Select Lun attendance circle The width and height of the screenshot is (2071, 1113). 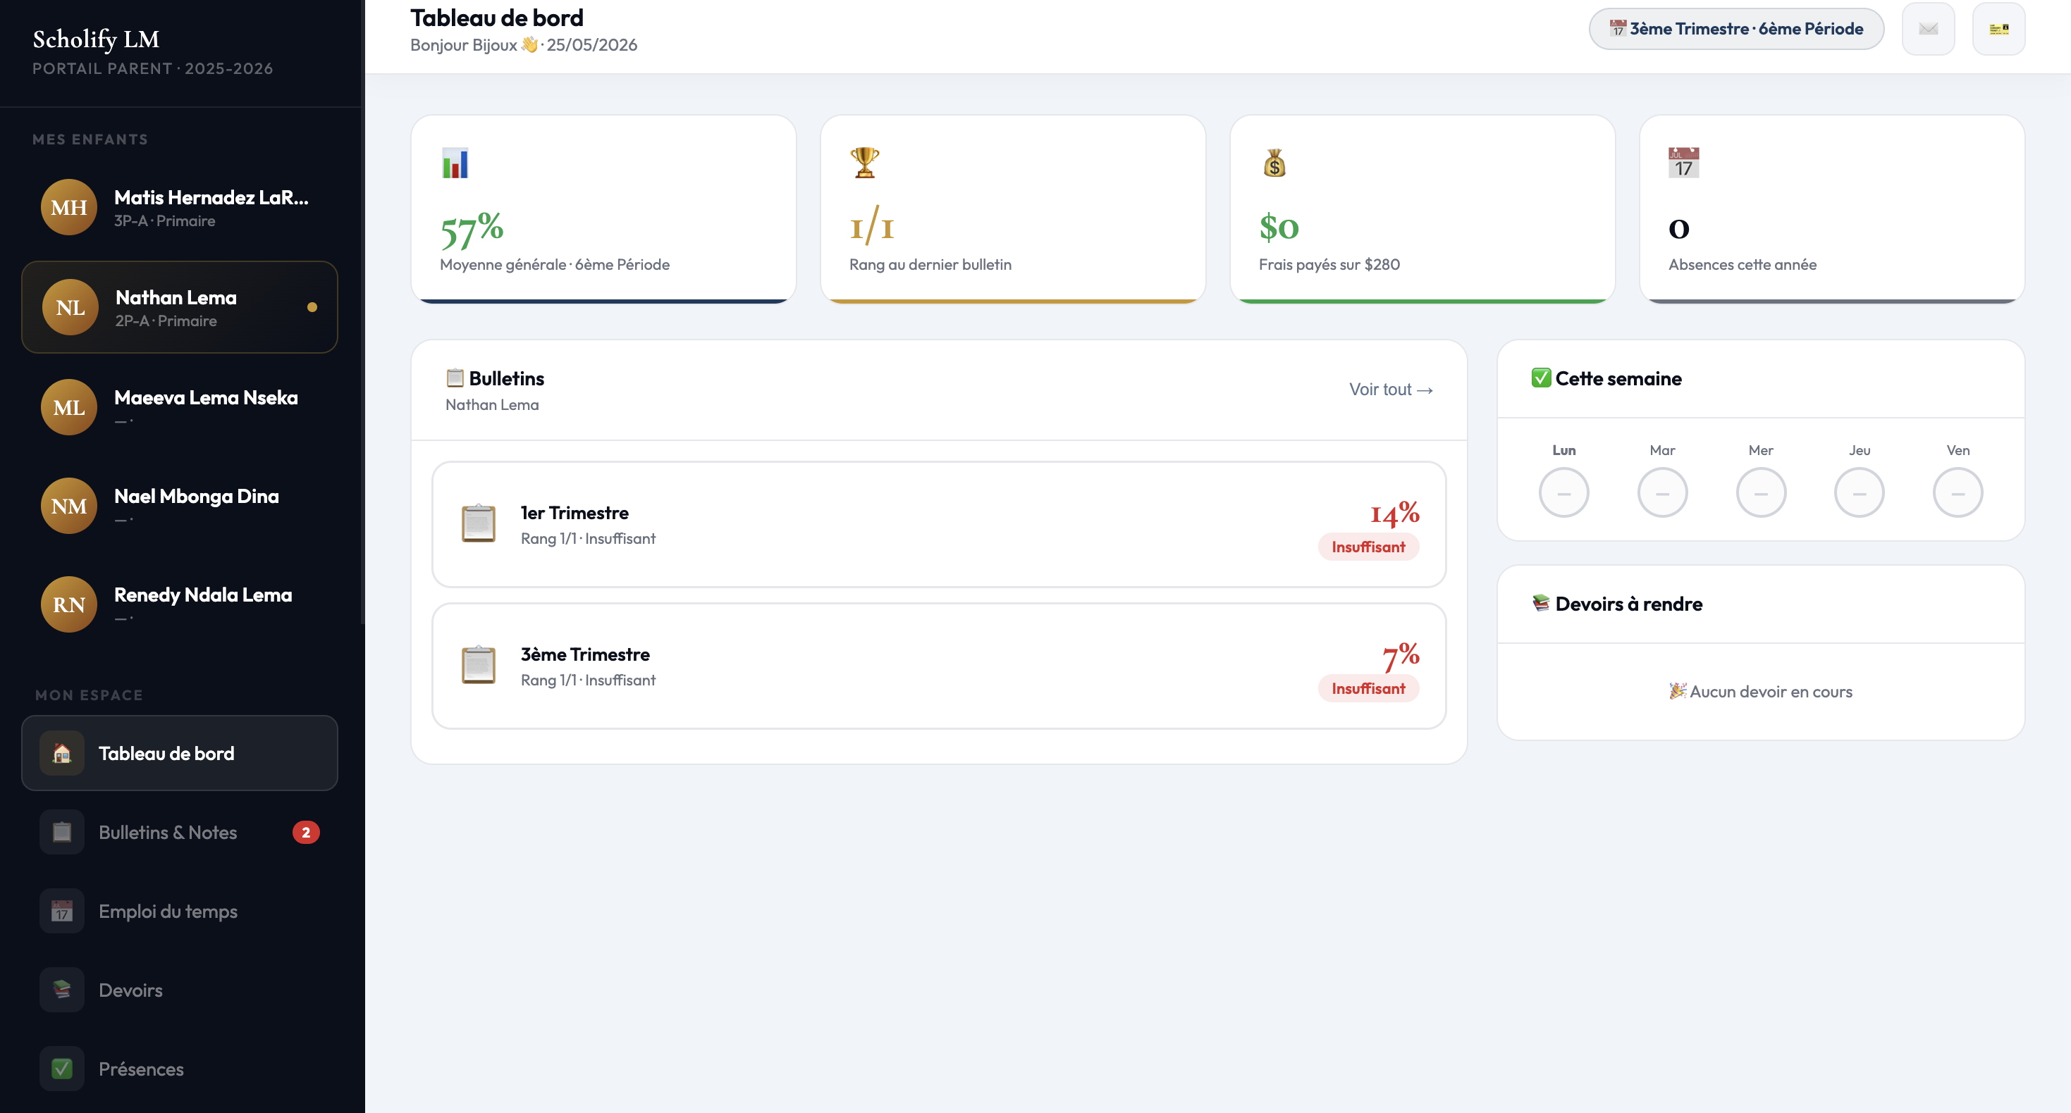(x=1563, y=492)
